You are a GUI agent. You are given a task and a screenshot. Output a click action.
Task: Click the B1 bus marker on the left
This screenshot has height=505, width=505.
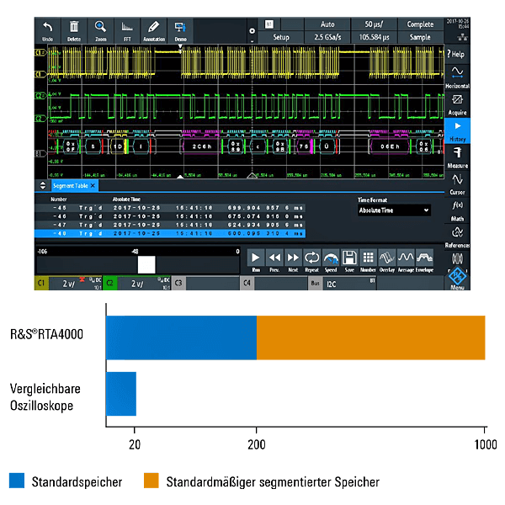pos(39,154)
